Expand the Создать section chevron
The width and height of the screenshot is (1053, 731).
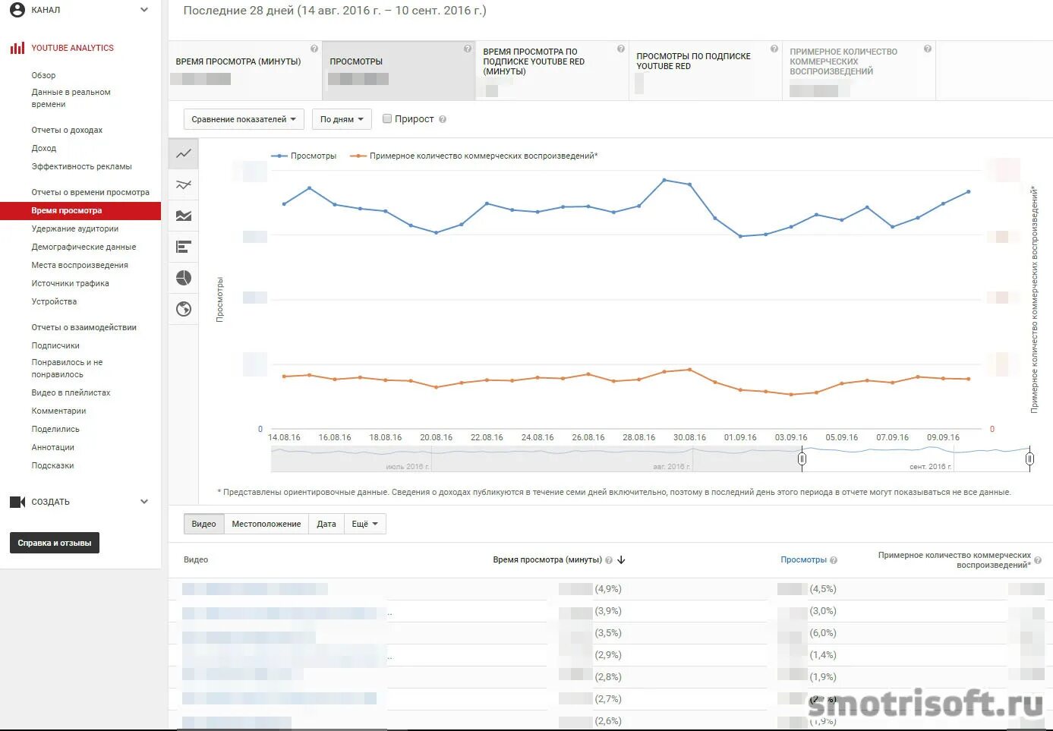[x=144, y=502]
